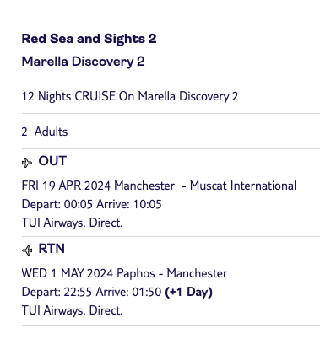Click the bold "(+1 Day)" note
The image size is (320, 339).
point(188,292)
